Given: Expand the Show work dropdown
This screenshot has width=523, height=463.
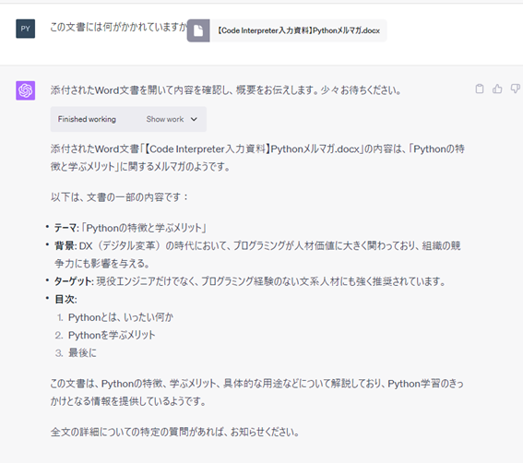Looking at the screenshot, I should click(x=172, y=119).
